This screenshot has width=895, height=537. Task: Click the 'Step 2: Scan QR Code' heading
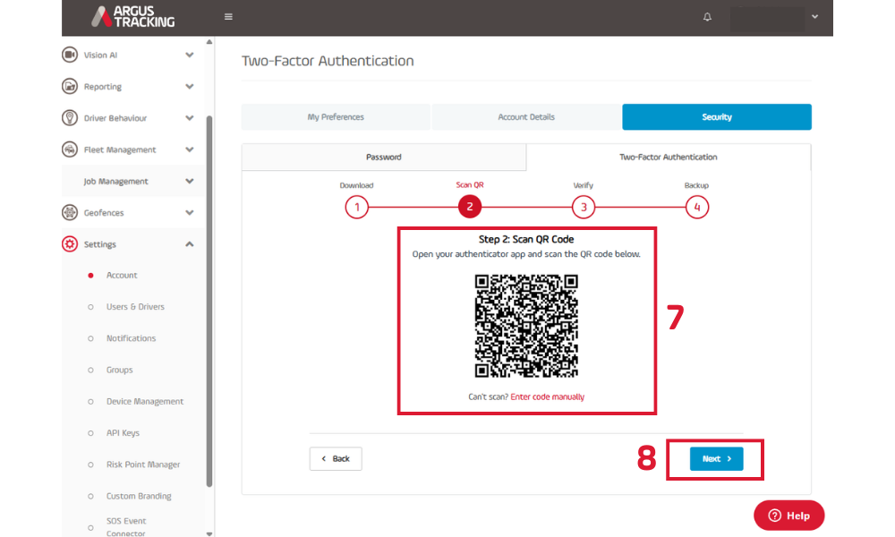526,239
